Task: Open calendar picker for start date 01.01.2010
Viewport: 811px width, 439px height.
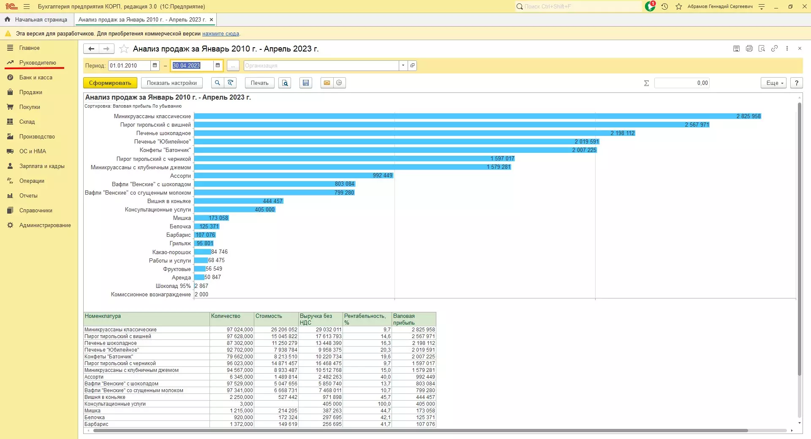Action: 155,65
